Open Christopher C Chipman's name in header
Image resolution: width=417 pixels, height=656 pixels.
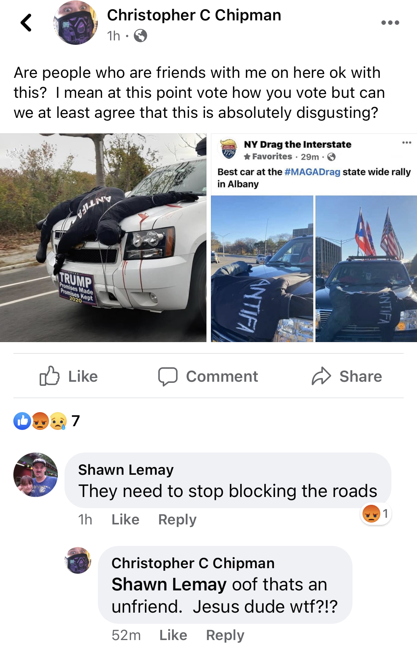click(194, 15)
